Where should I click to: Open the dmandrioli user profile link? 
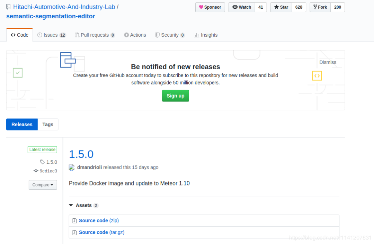(89, 167)
